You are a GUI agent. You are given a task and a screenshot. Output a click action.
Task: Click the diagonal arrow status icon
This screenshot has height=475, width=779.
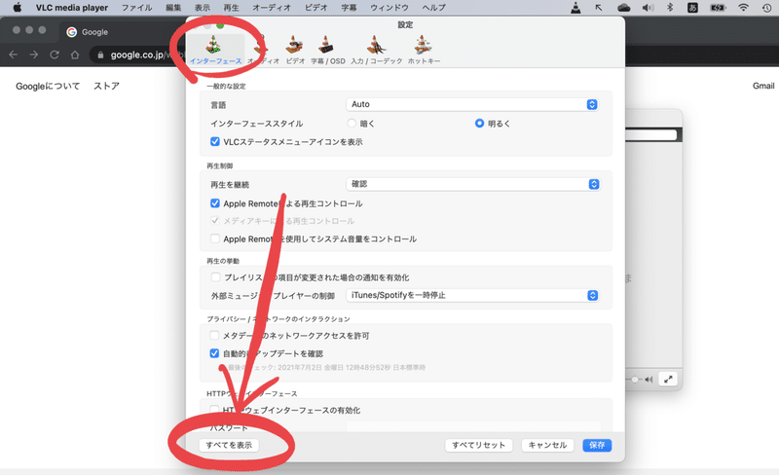(x=599, y=8)
